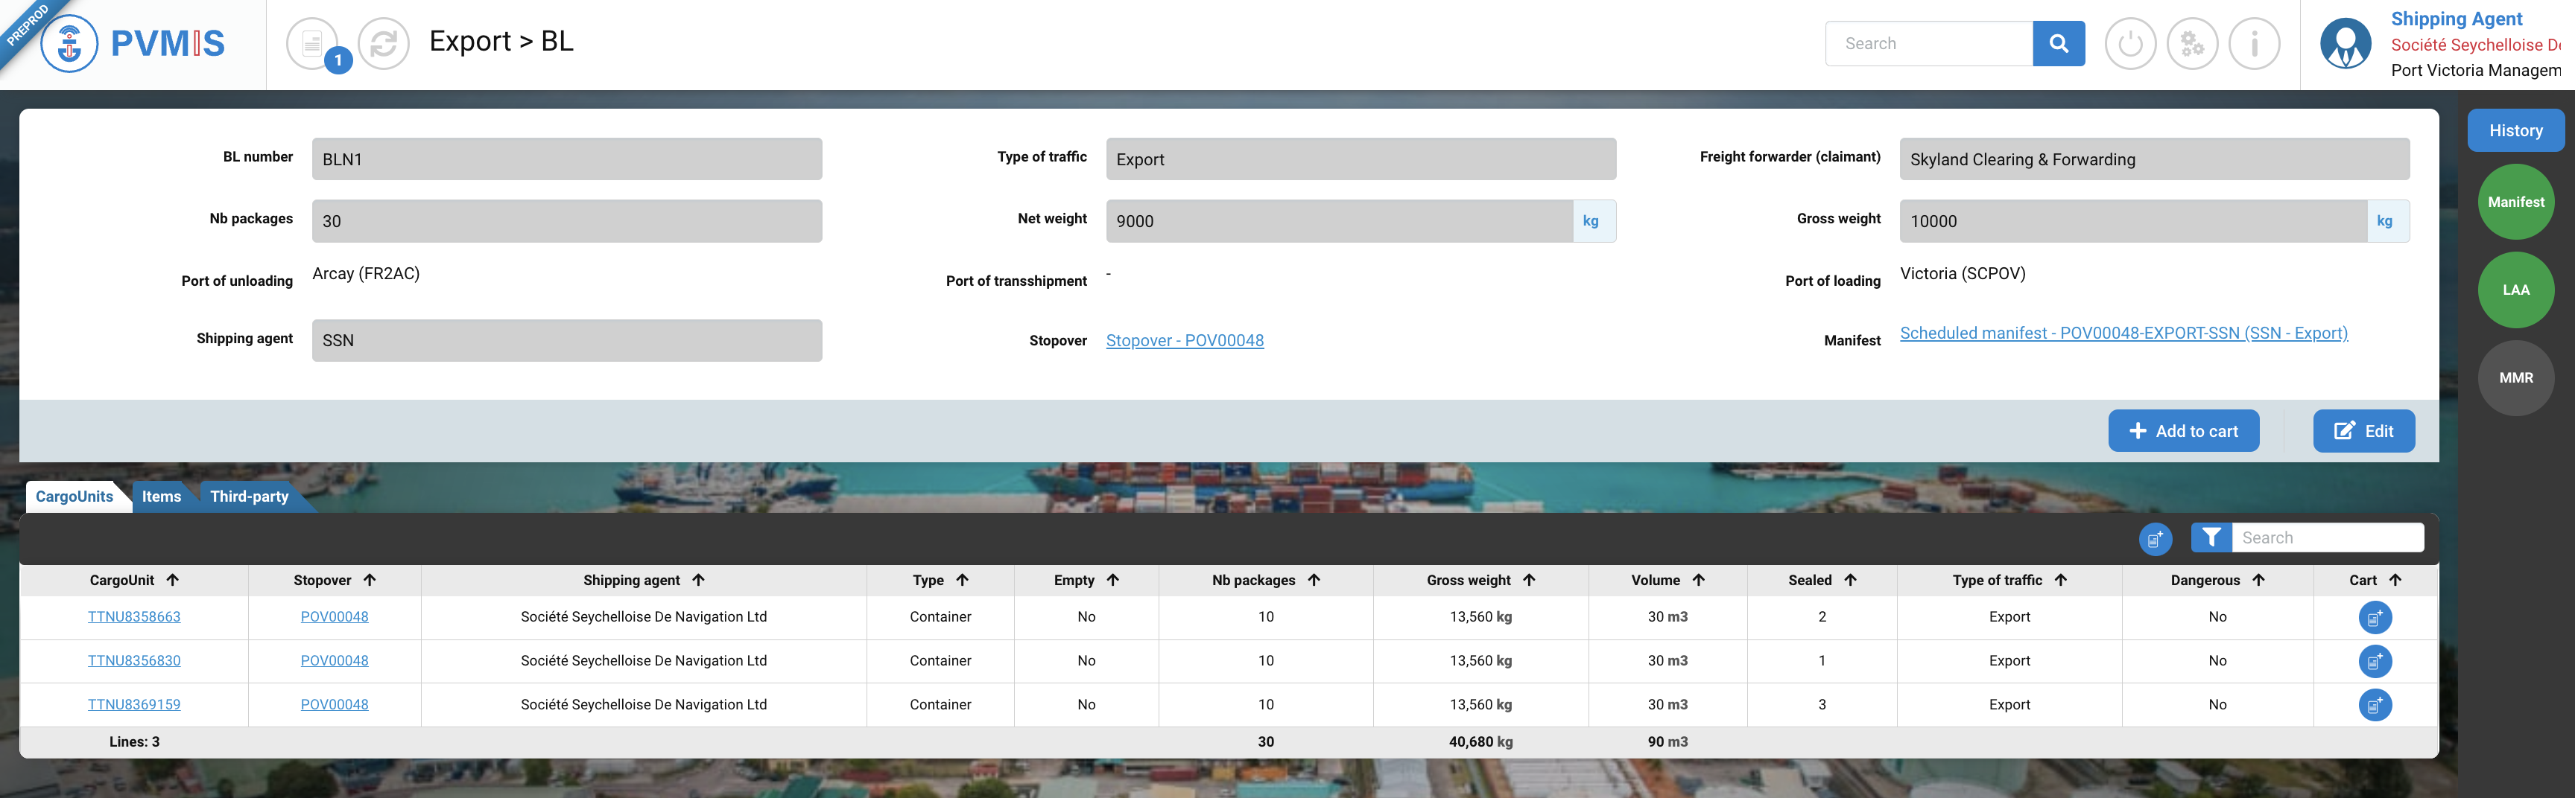The image size is (2575, 798).
Task: Switch to the Items tab
Action: (161, 497)
